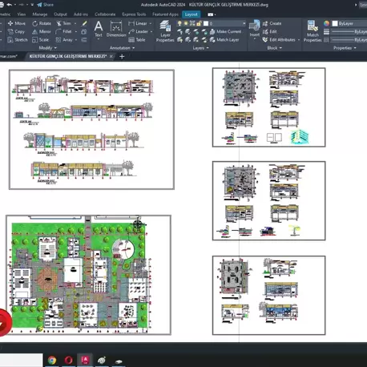Open the Edit Attributes dropdown arrow
Image resolution: width=367 pixels, height=367 pixels.
tap(299, 40)
